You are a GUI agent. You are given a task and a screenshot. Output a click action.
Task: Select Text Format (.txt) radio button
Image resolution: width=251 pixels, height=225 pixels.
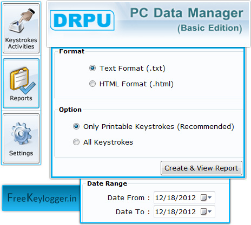[93, 68]
